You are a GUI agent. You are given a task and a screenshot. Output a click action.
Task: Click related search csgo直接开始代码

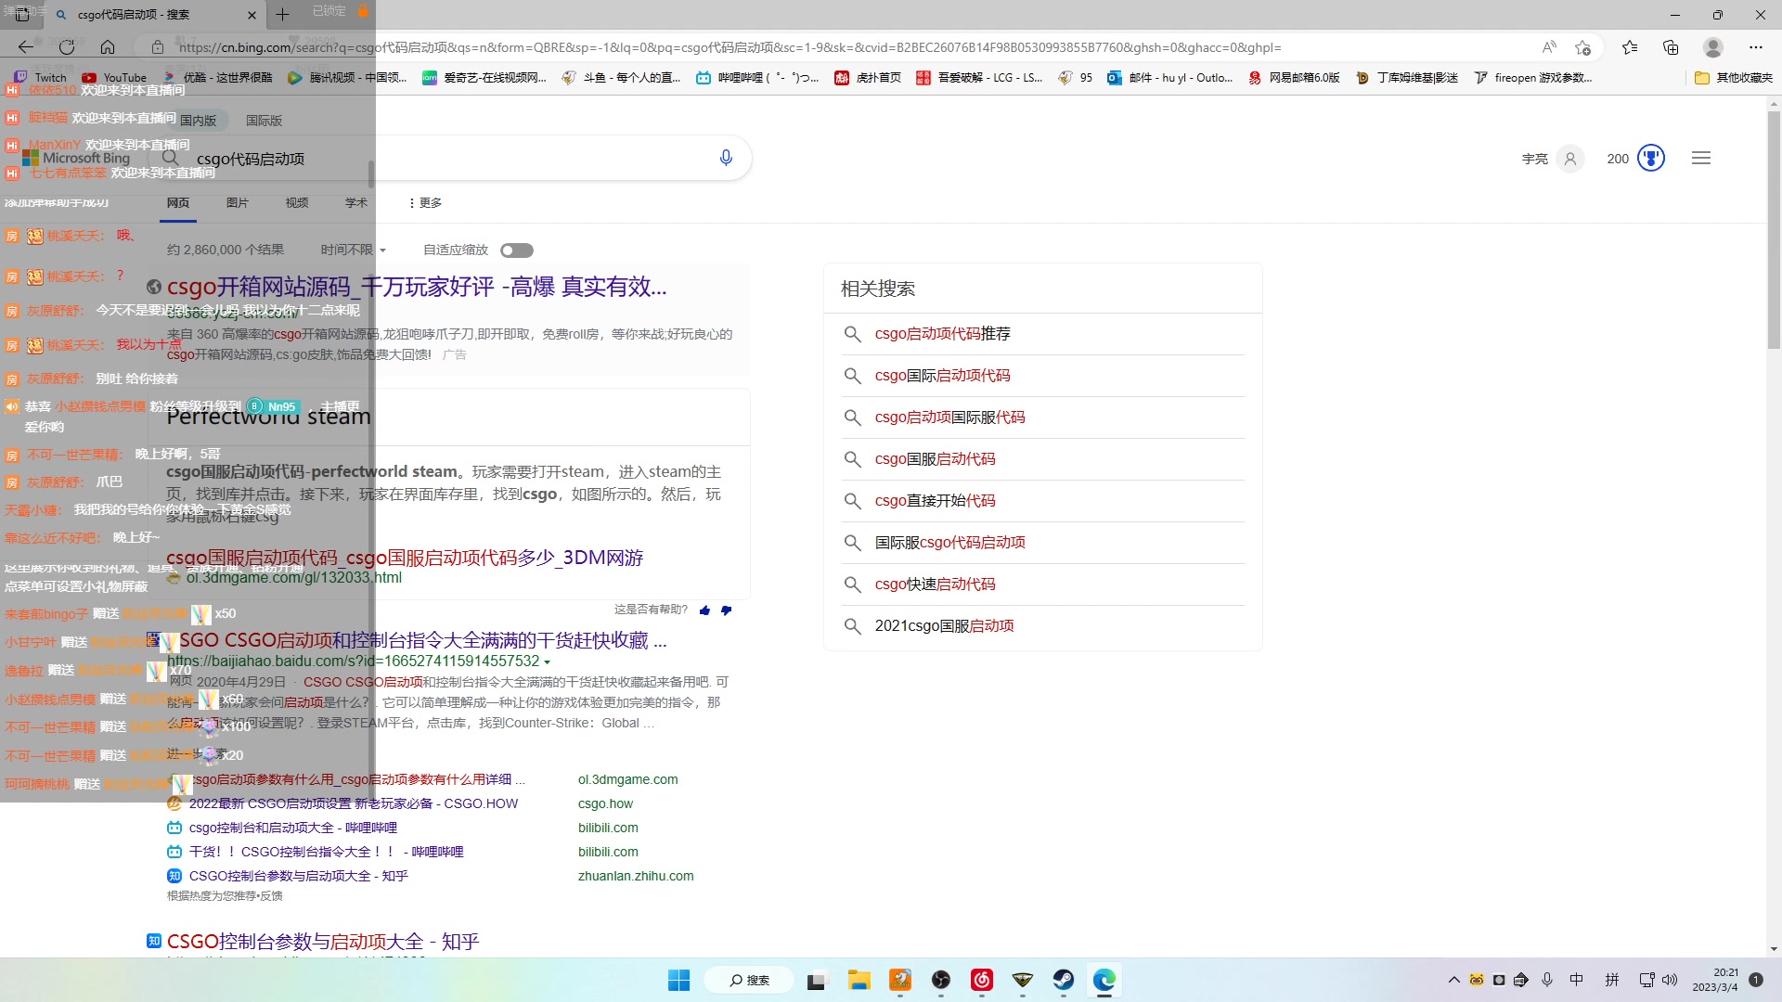coord(935,501)
